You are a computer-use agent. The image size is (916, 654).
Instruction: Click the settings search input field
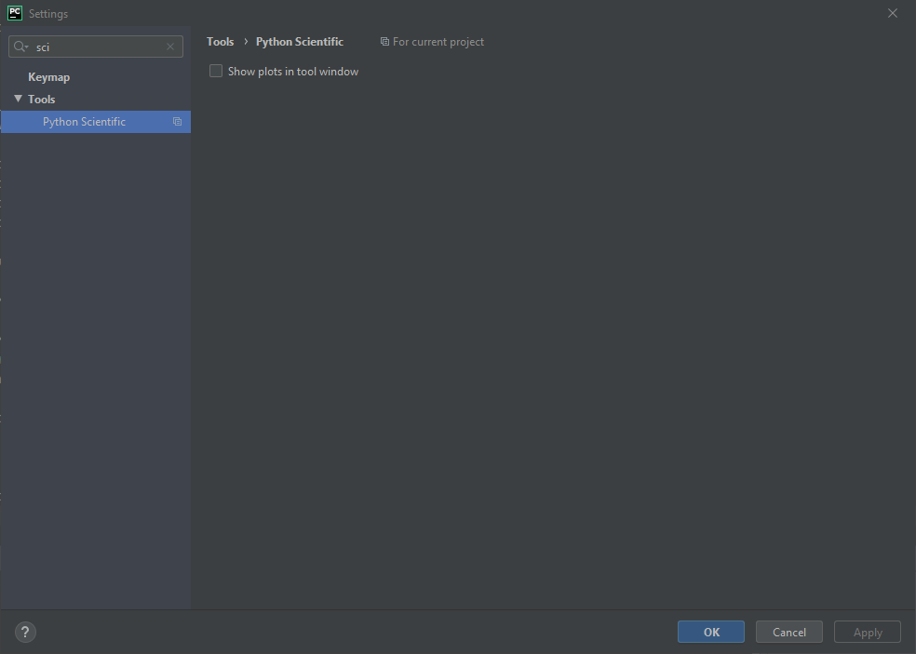tap(96, 47)
